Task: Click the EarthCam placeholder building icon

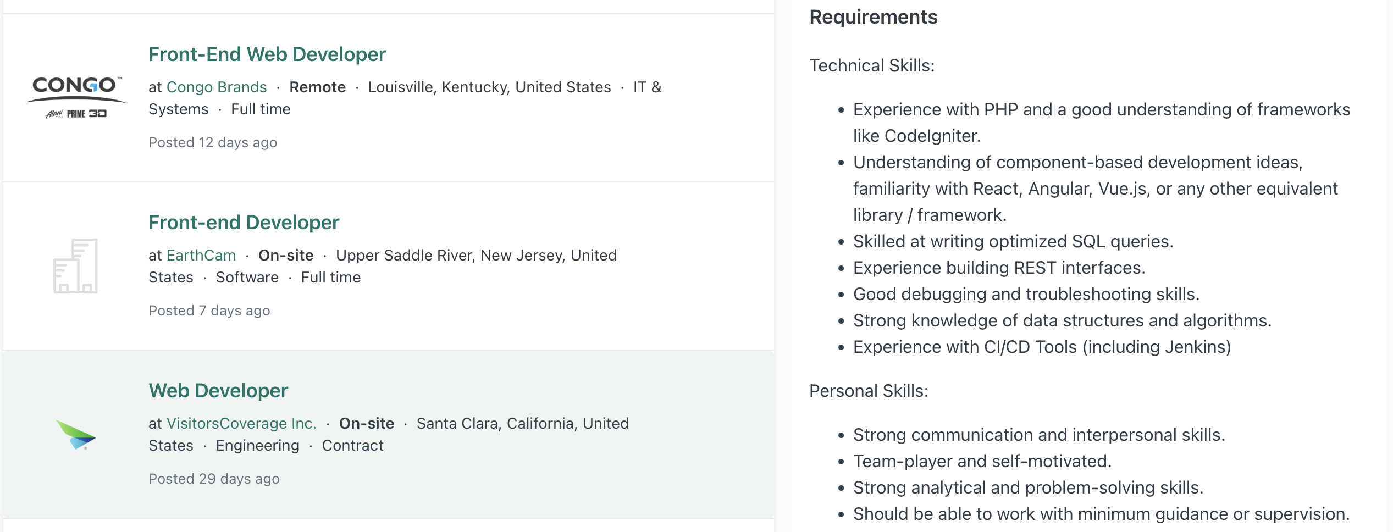Action: click(x=76, y=266)
